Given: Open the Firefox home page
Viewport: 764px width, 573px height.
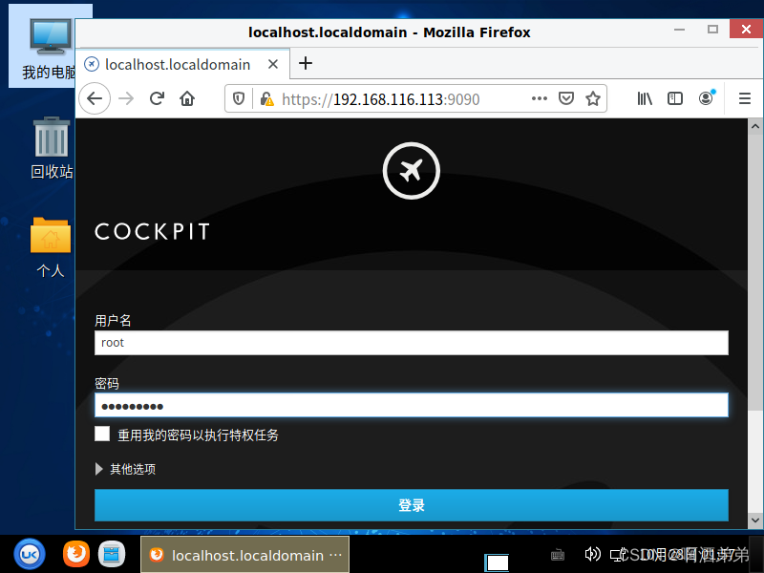Looking at the screenshot, I should pyautogui.click(x=187, y=99).
